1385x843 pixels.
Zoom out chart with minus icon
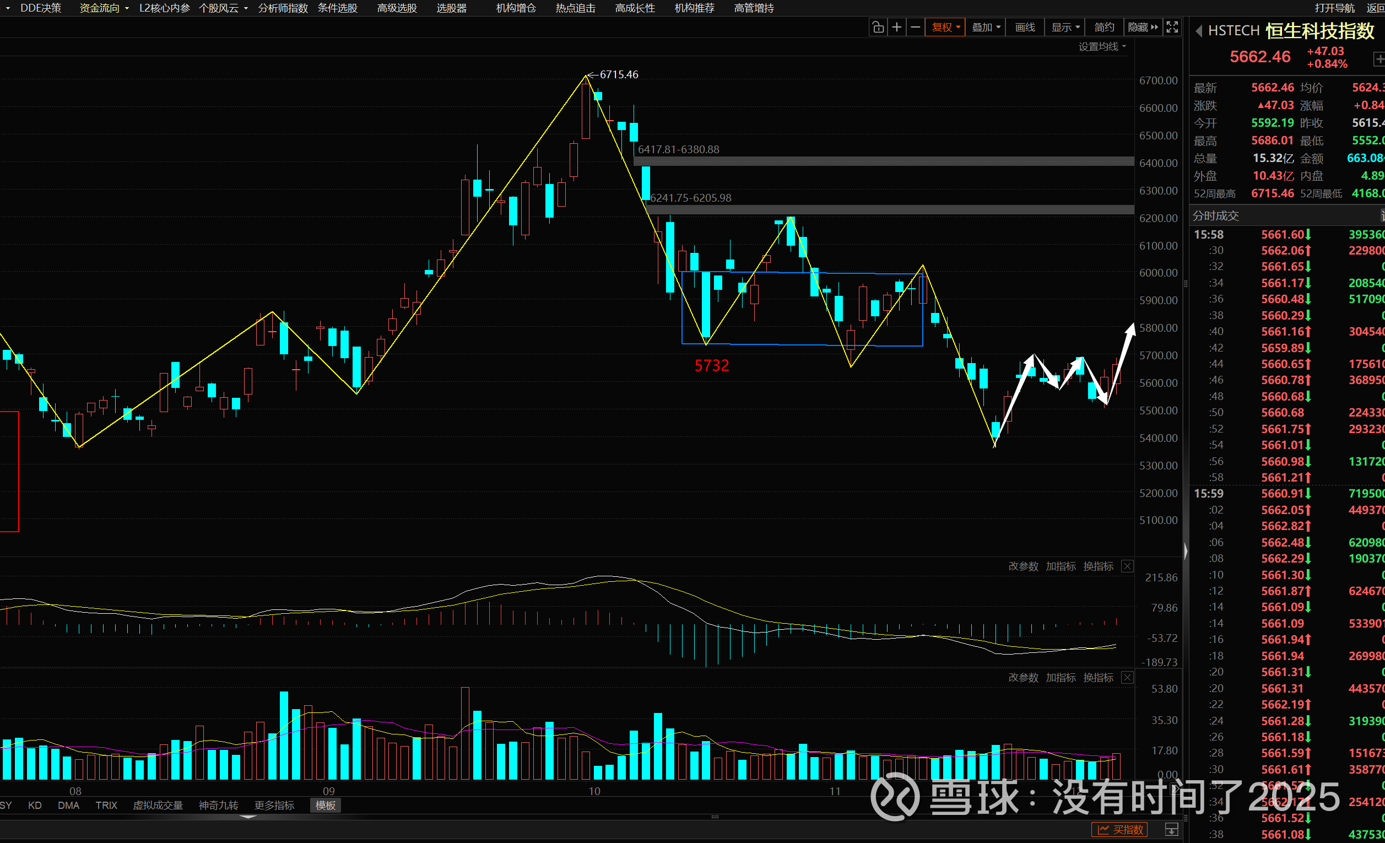point(916,27)
